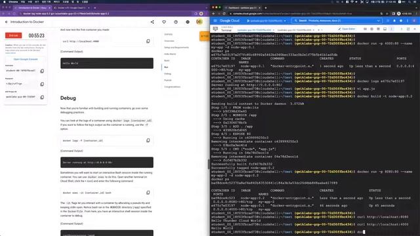Minimize the Cloud Shell panel

click(x=401, y=29)
